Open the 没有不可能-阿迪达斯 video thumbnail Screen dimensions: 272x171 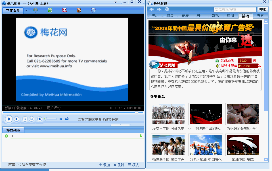[x=168, y=114]
